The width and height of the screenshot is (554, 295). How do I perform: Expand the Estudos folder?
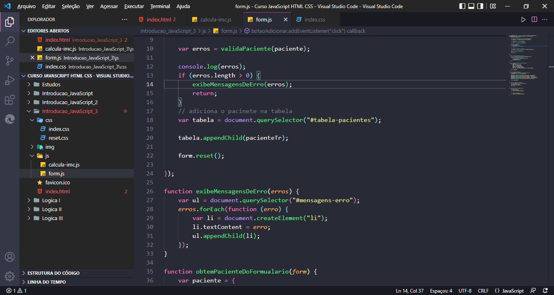[77, 84]
